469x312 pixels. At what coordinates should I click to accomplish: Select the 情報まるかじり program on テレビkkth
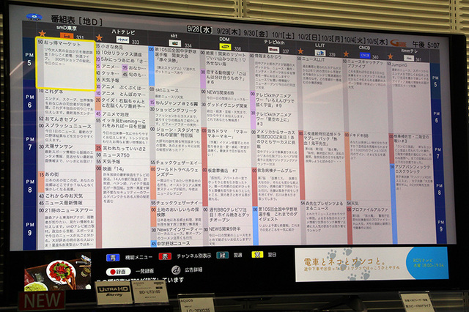(272, 72)
